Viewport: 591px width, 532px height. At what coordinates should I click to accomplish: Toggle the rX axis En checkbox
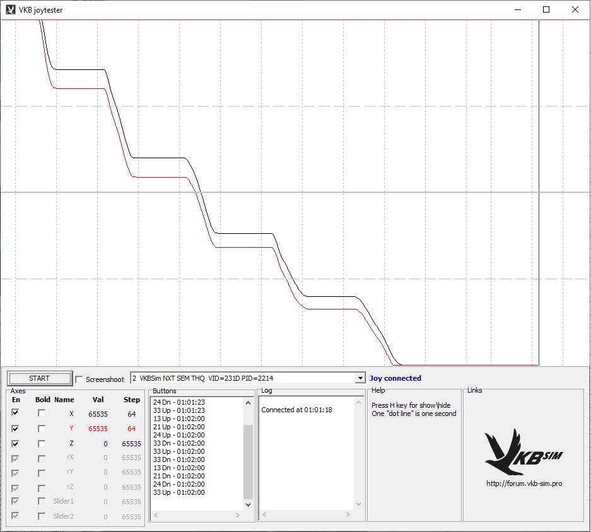tap(15, 458)
